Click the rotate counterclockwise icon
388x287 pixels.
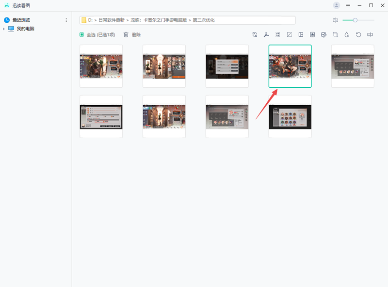click(x=358, y=35)
